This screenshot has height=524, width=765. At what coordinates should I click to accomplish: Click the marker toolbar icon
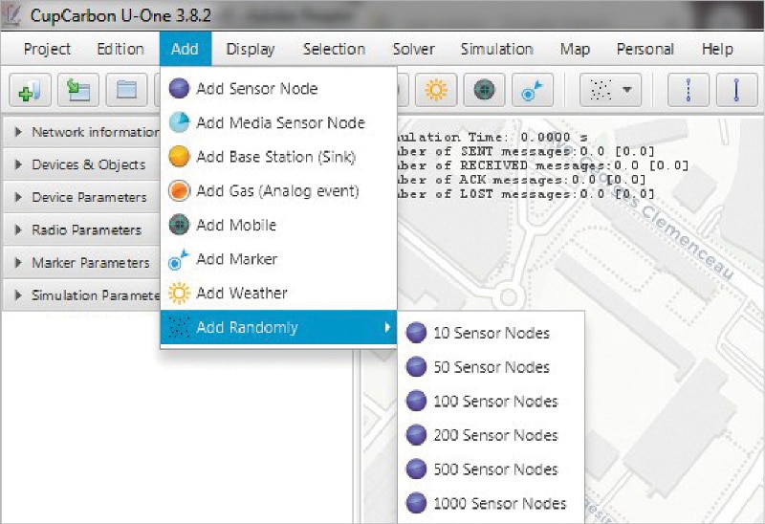pyautogui.click(x=533, y=91)
